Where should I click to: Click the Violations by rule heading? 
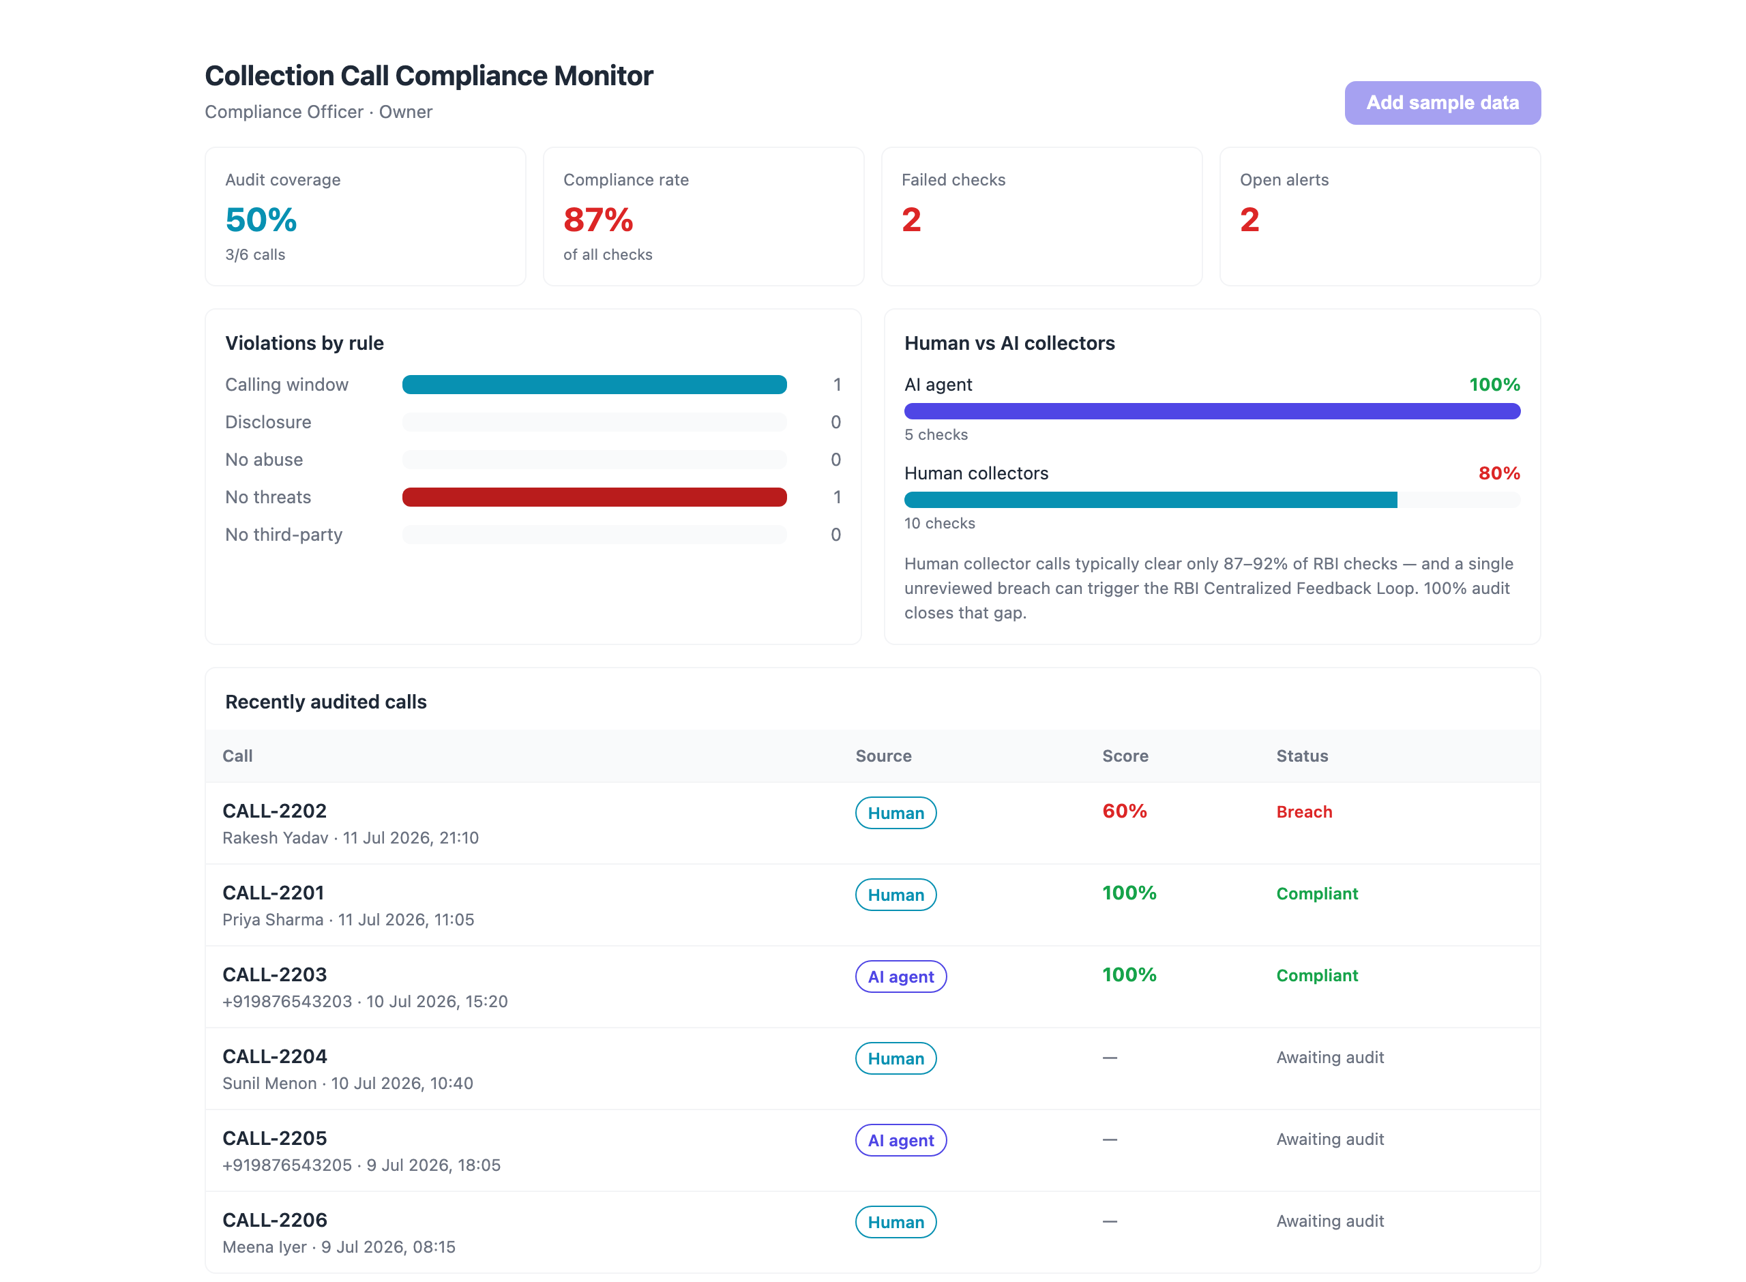pos(304,343)
